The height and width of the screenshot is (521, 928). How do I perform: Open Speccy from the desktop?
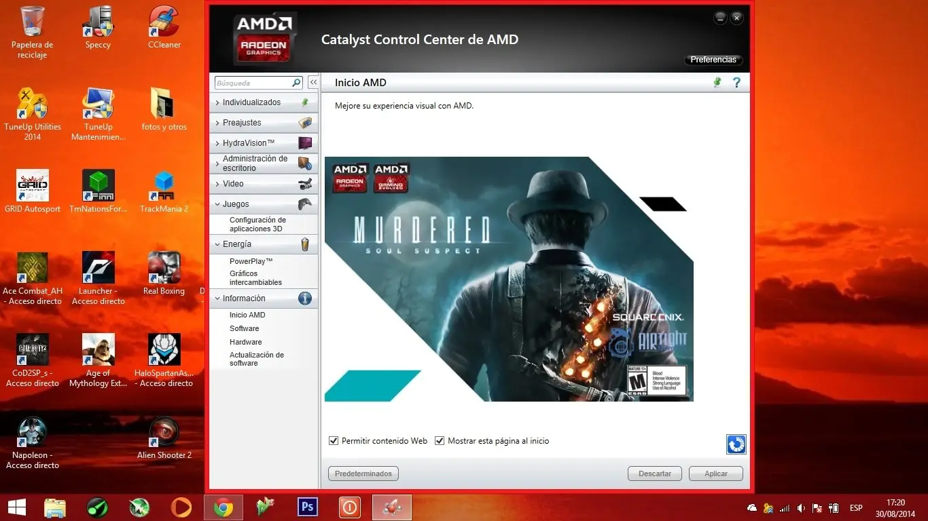98,27
